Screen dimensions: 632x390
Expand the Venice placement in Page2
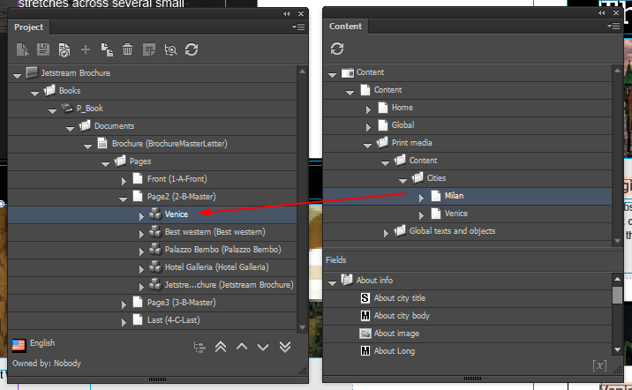tap(142, 214)
